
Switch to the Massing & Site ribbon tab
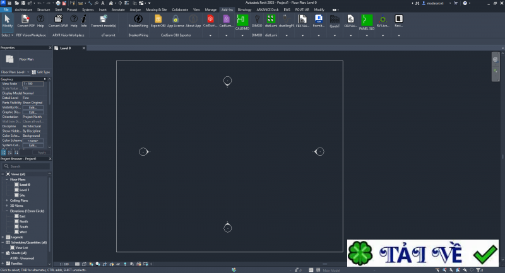tap(156, 9)
